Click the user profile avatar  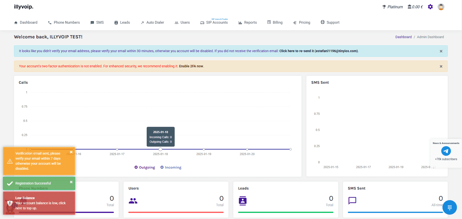pyautogui.click(x=441, y=7)
